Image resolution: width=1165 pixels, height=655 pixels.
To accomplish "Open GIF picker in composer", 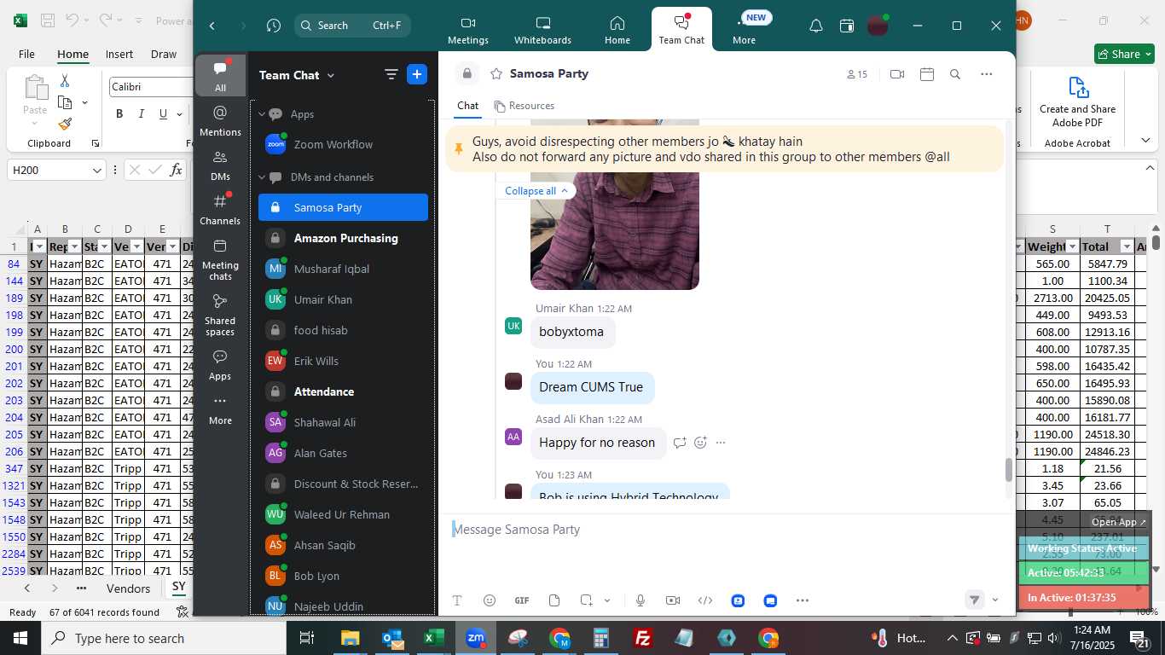I will click(522, 600).
